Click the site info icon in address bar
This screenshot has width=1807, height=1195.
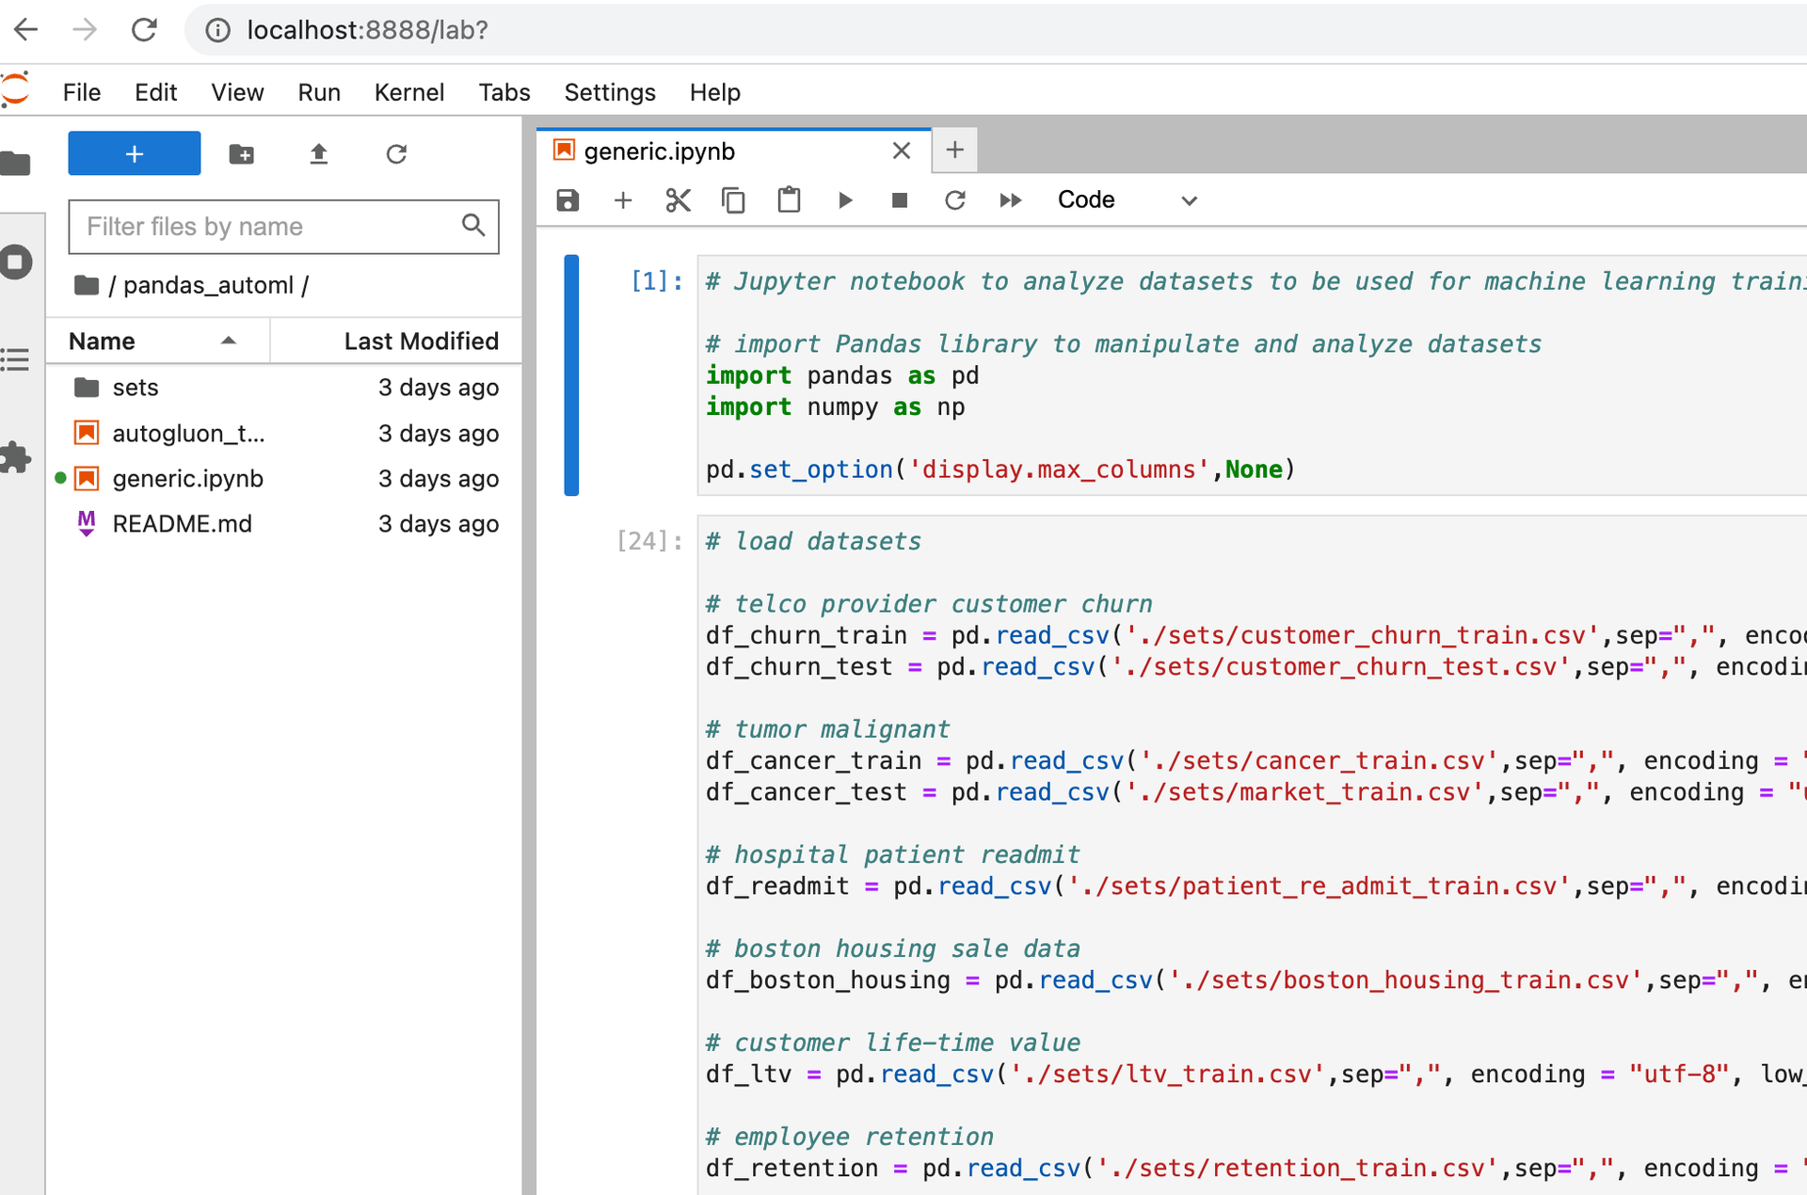click(217, 30)
